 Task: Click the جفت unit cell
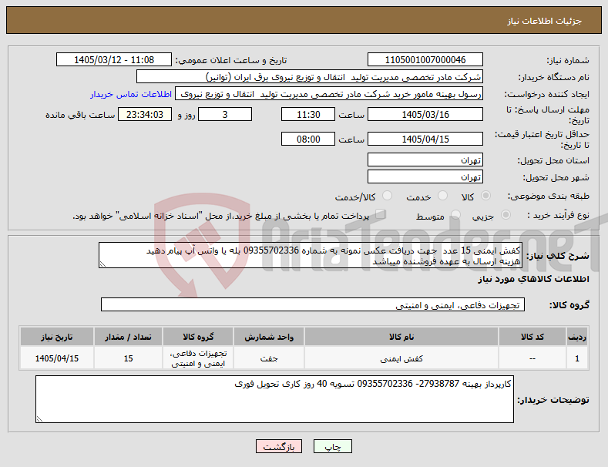pyautogui.click(x=269, y=358)
